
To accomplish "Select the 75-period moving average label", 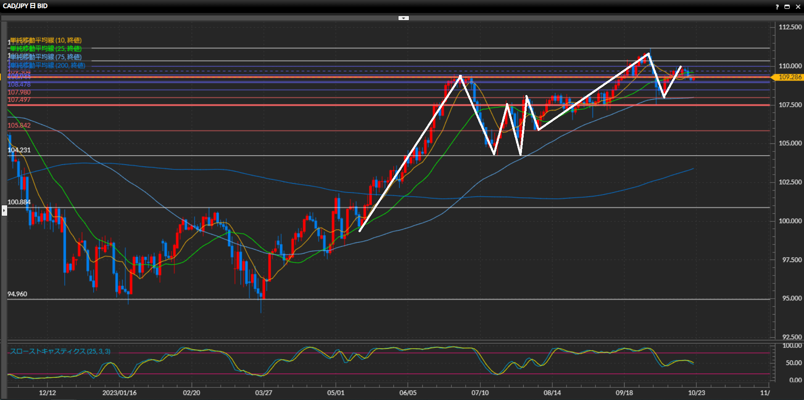I will click(x=46, y=57).
